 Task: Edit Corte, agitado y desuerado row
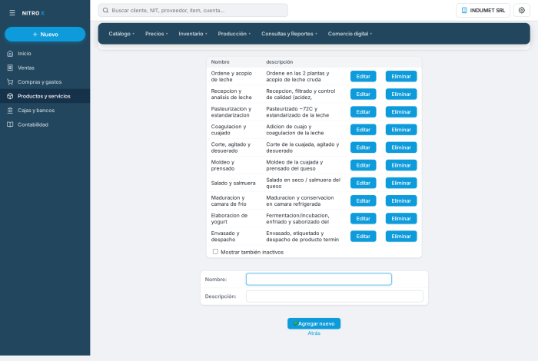coord(363,147)
